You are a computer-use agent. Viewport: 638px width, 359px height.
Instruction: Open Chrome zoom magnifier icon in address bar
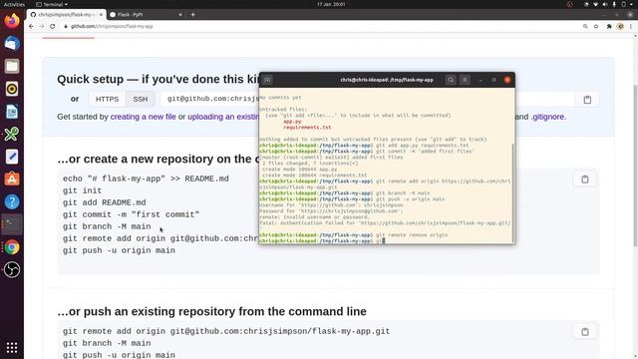(x=585, y=26)
